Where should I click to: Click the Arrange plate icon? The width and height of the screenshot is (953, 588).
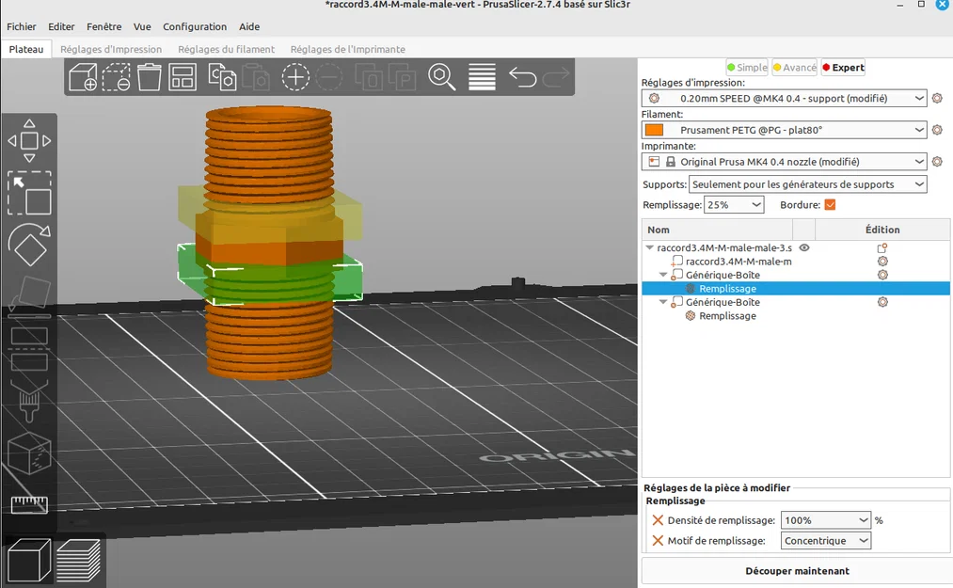tap(183, 77)
